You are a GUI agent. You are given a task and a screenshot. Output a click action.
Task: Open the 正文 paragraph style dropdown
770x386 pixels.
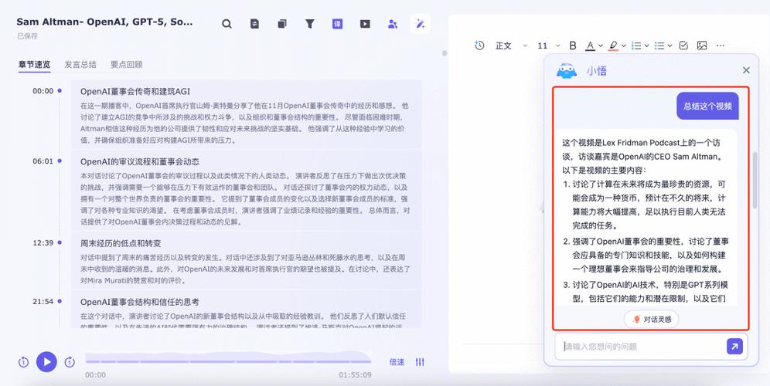(x=511, y=46)
